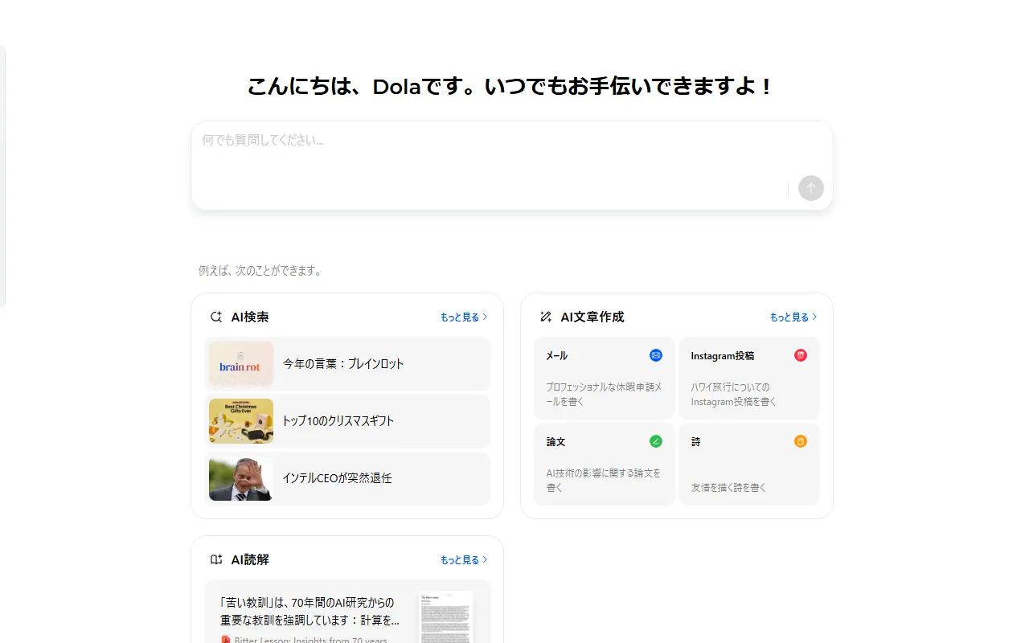Expand もっと見る in the AI検索 section
This screenshot has width=1029, height=643.
(462, 317)
